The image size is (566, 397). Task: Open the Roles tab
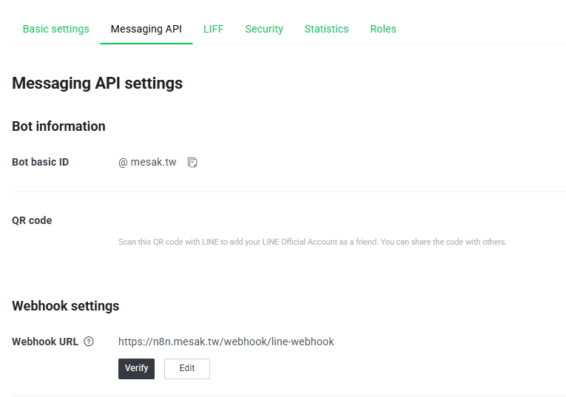[x=383, y=29]
